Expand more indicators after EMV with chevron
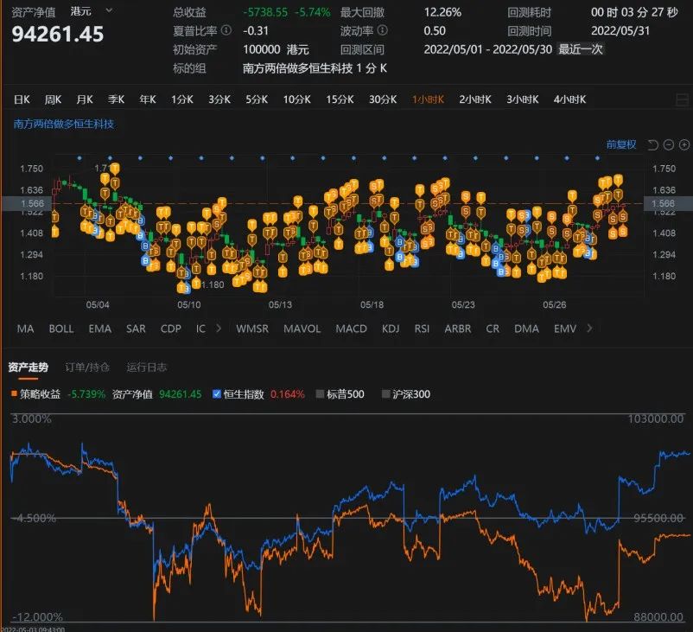Screen dimensions: 693x632 pos(589,329)
